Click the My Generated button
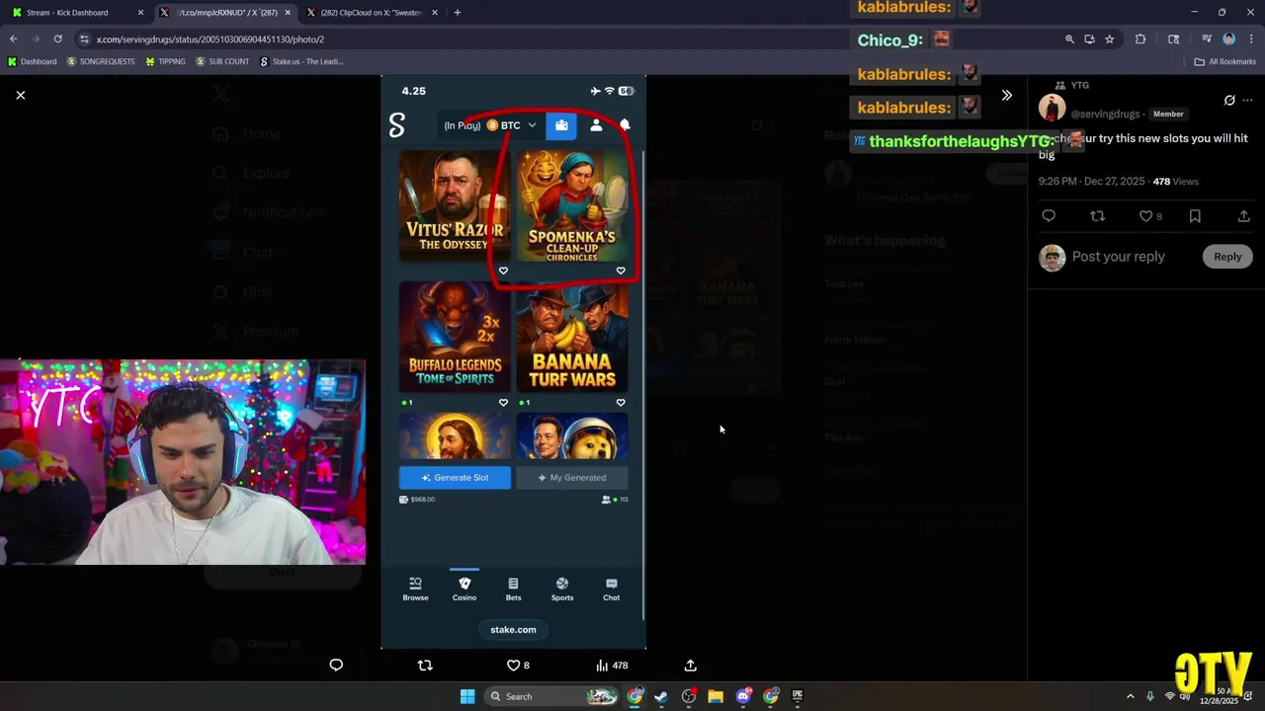The width and height of the screenshot is (1265, 711). pos(572,478)
